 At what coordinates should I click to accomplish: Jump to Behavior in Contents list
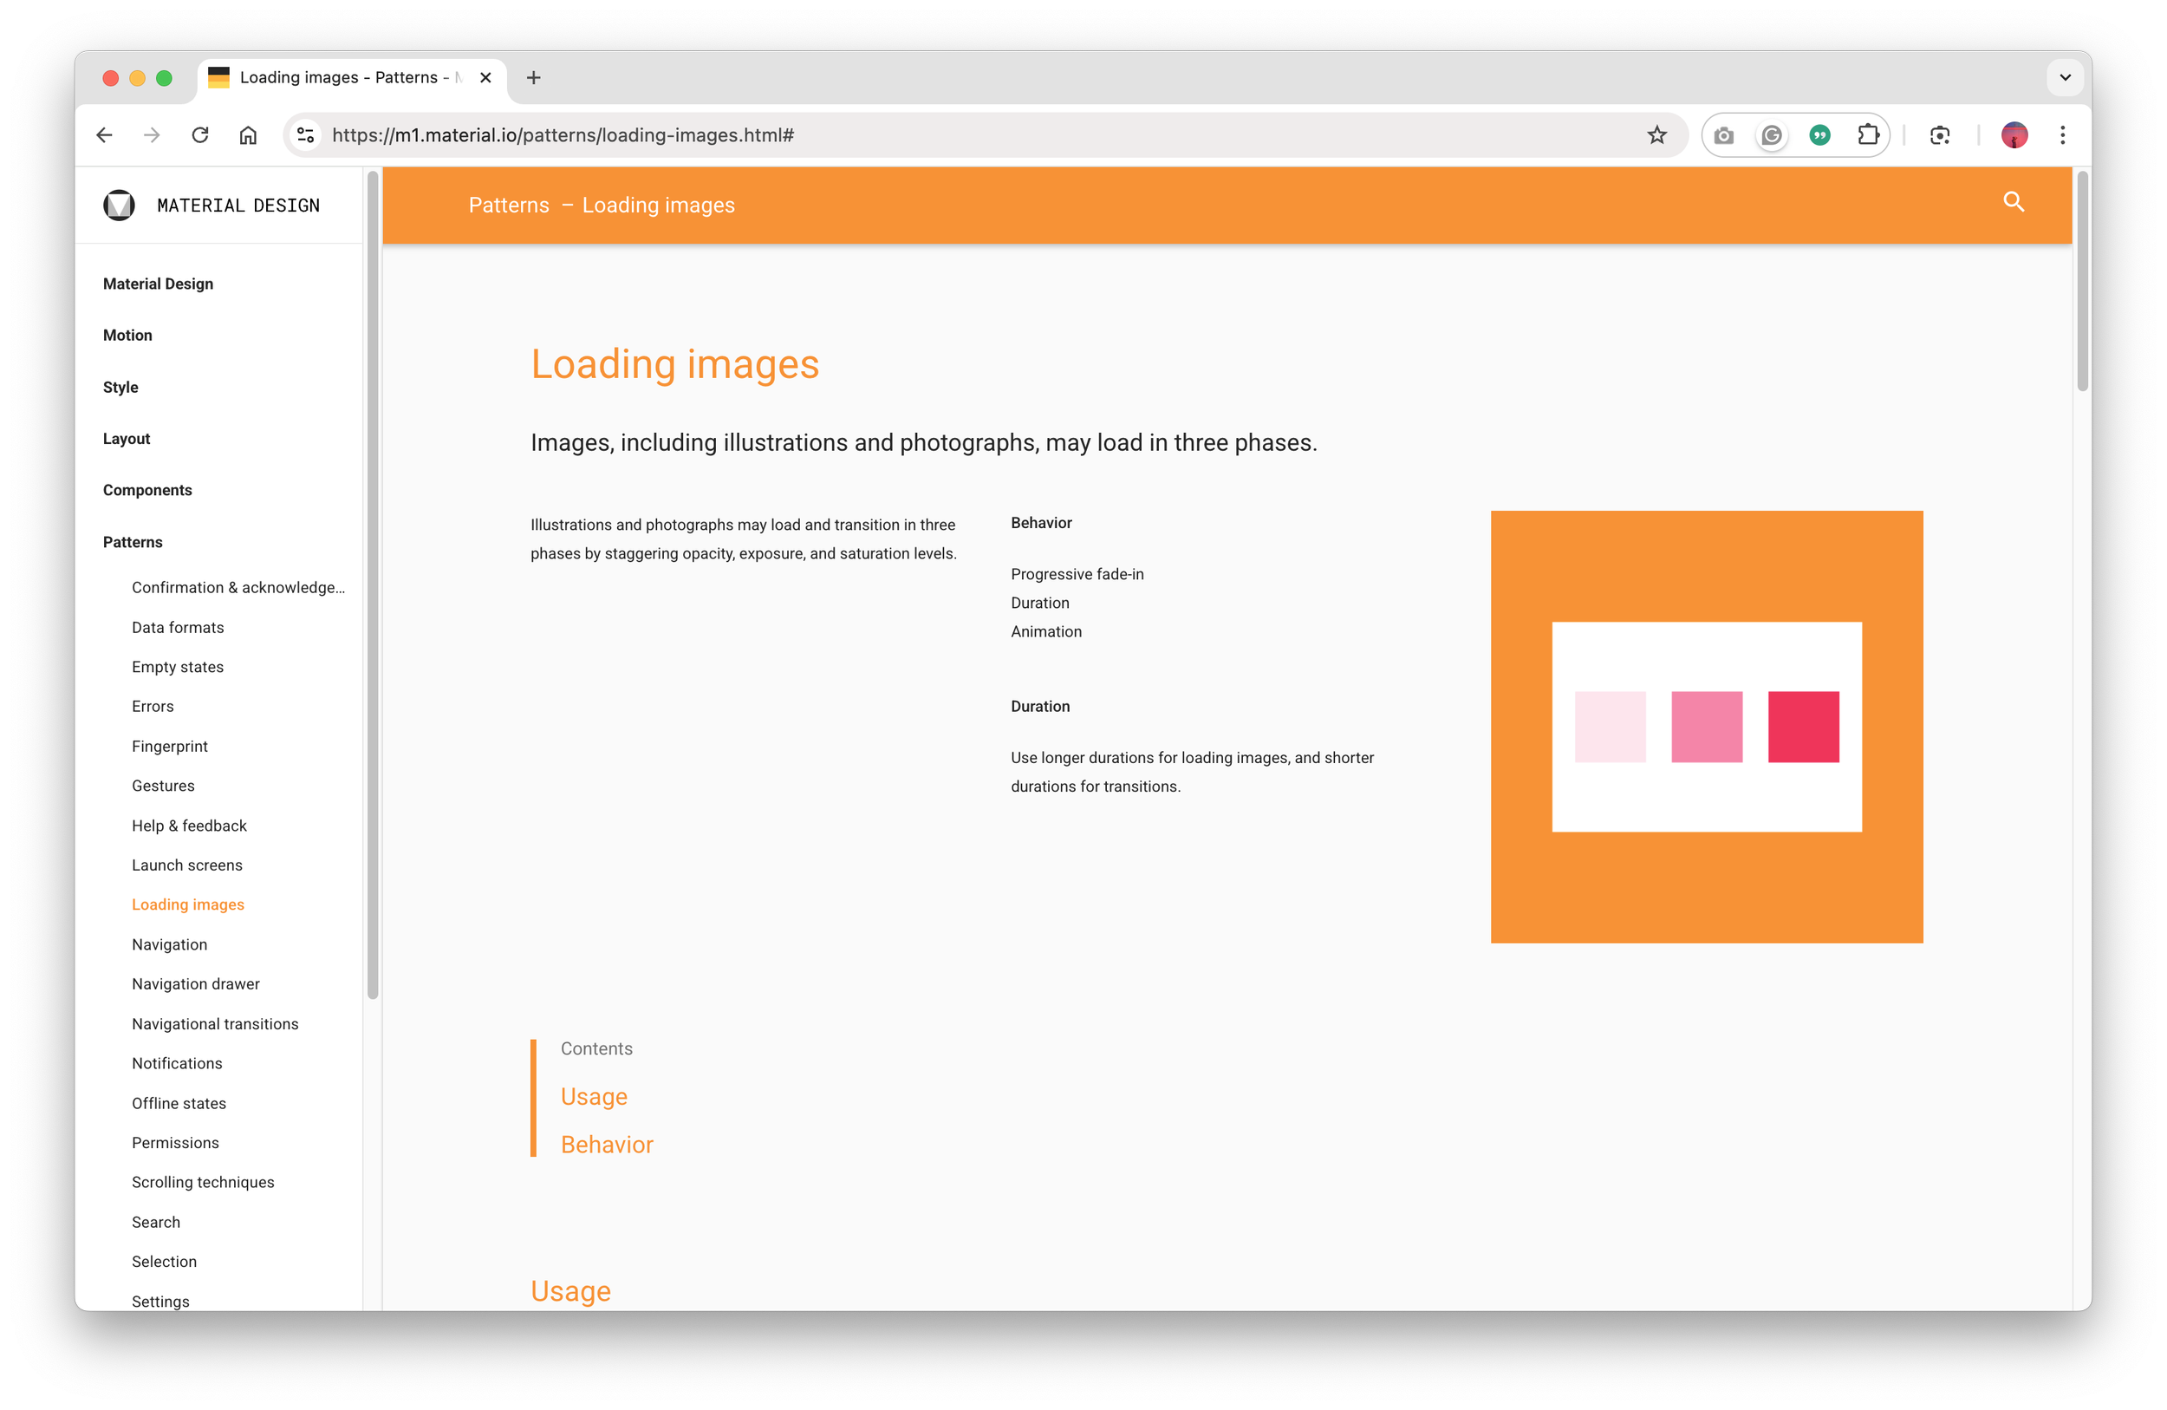click(x=607, y=1144)
